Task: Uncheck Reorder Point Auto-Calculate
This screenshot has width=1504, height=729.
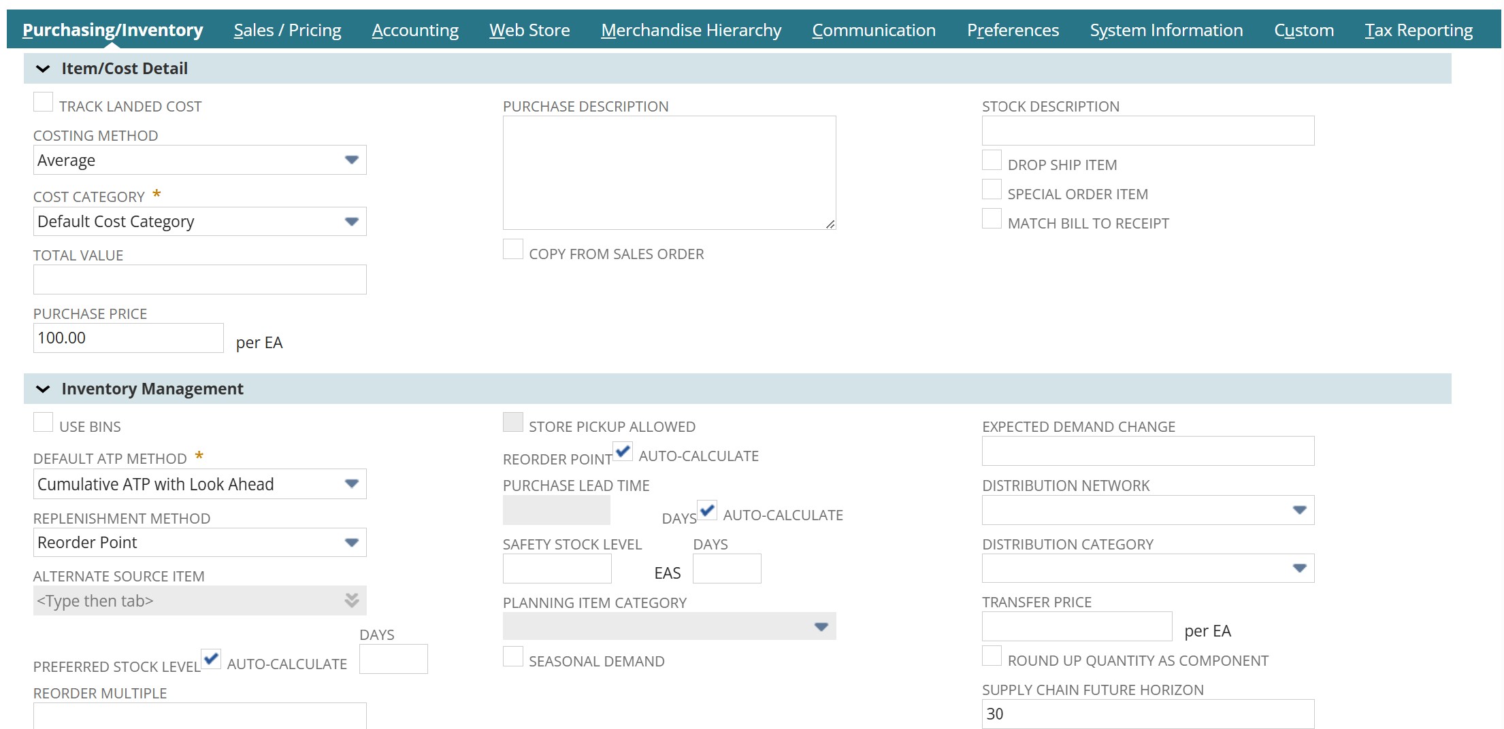Action: [623, 452]
